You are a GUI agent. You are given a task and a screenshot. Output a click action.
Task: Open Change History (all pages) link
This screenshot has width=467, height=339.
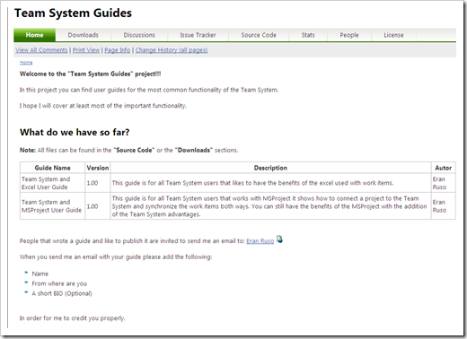coord(172,50)
